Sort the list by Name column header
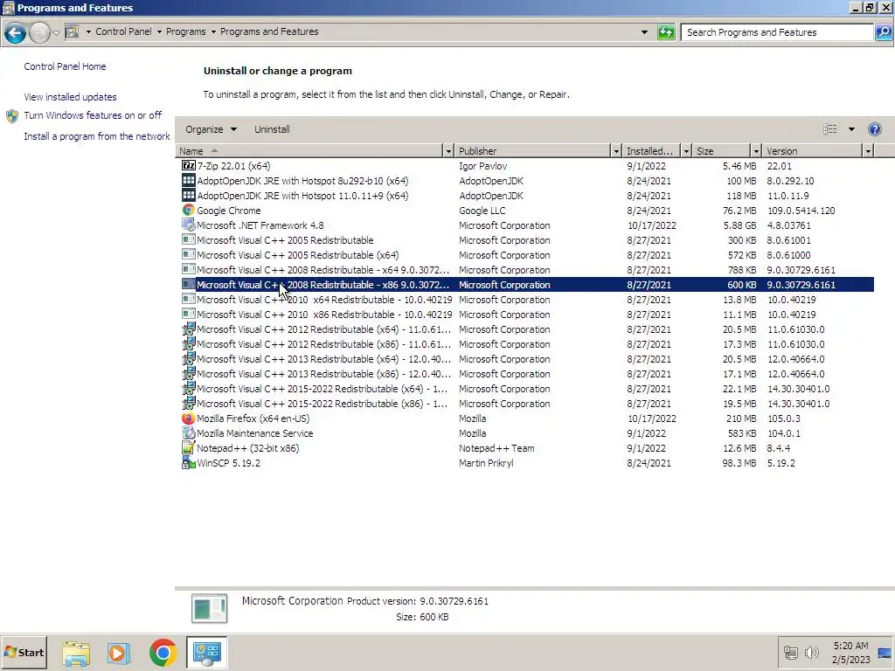The width and height of the screenshot is (895, 671). 309,151
